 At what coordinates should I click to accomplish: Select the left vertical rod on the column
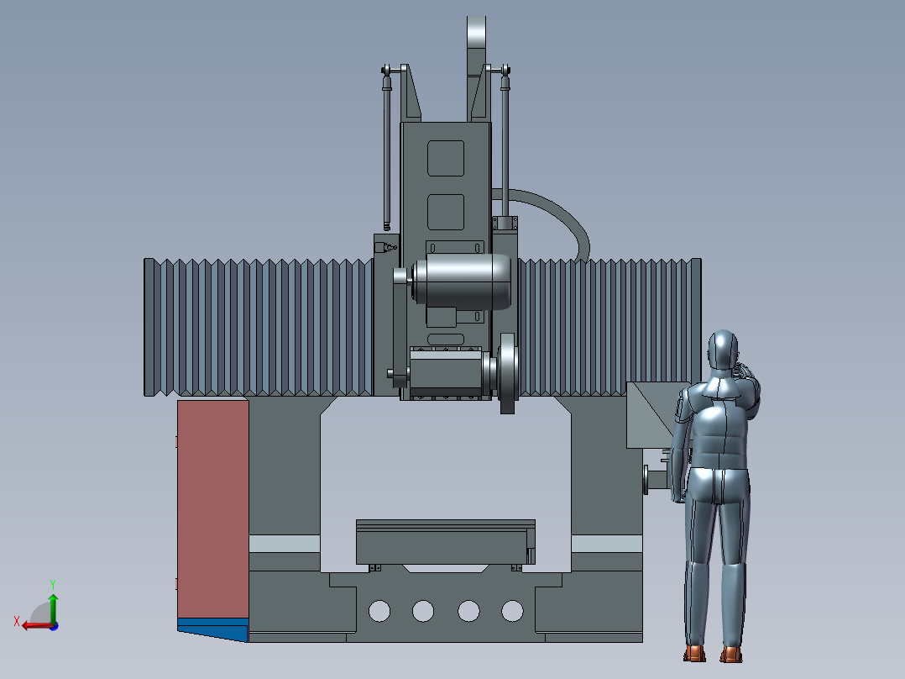click(x=387, y=150)
